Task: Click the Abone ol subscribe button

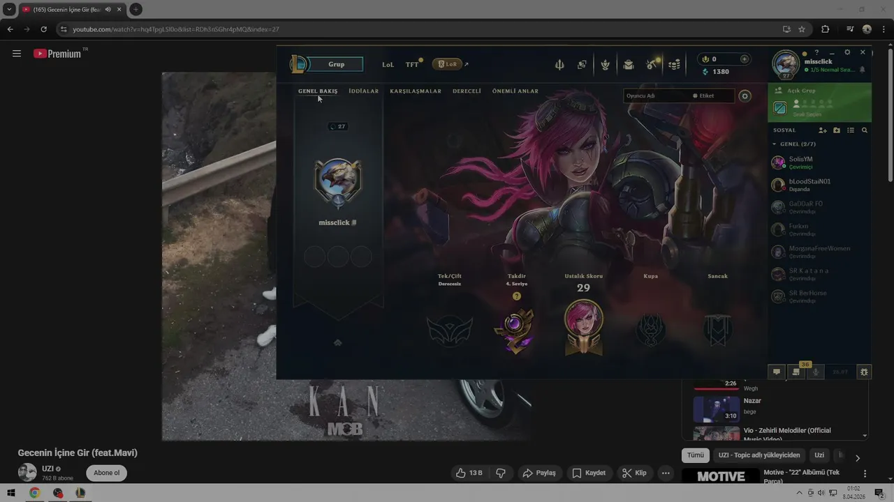Action: point(107,473)
